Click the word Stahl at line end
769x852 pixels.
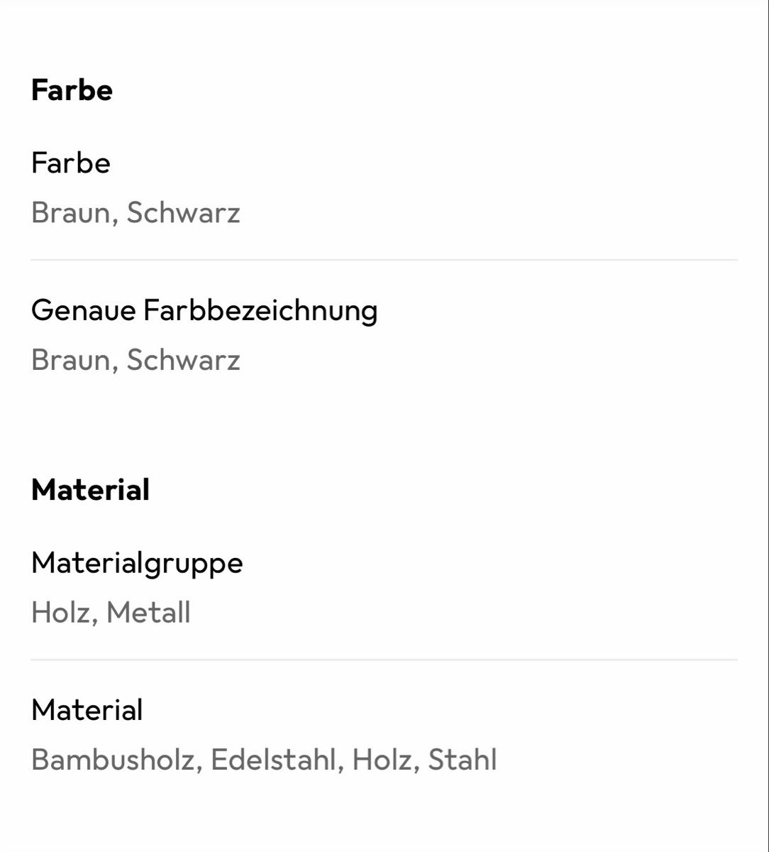pos(463,760)
